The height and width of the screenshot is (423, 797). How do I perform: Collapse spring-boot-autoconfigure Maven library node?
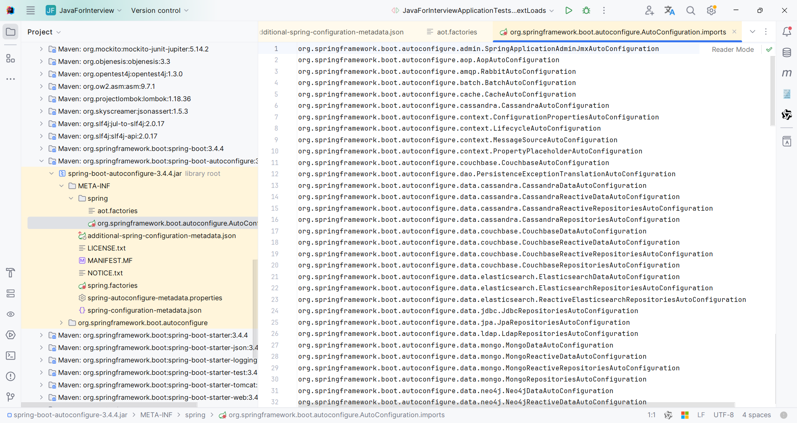click(41, 161)
